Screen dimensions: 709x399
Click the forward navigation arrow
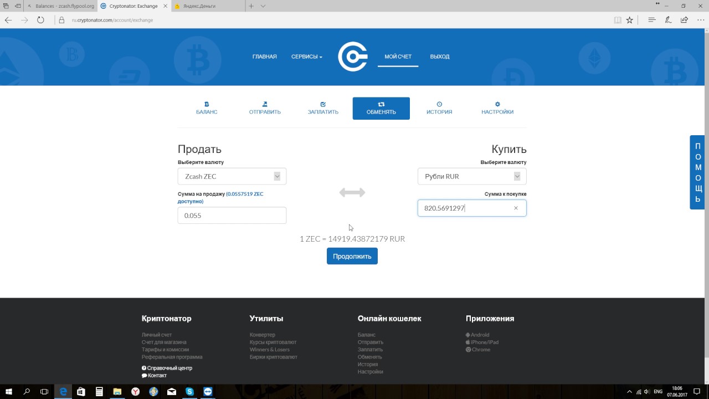(x=24, y=20)
